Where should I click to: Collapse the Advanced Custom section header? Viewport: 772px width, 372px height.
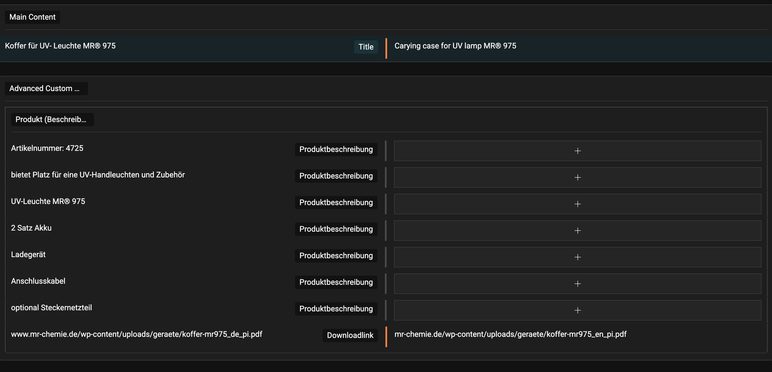[x=46, y=88]
